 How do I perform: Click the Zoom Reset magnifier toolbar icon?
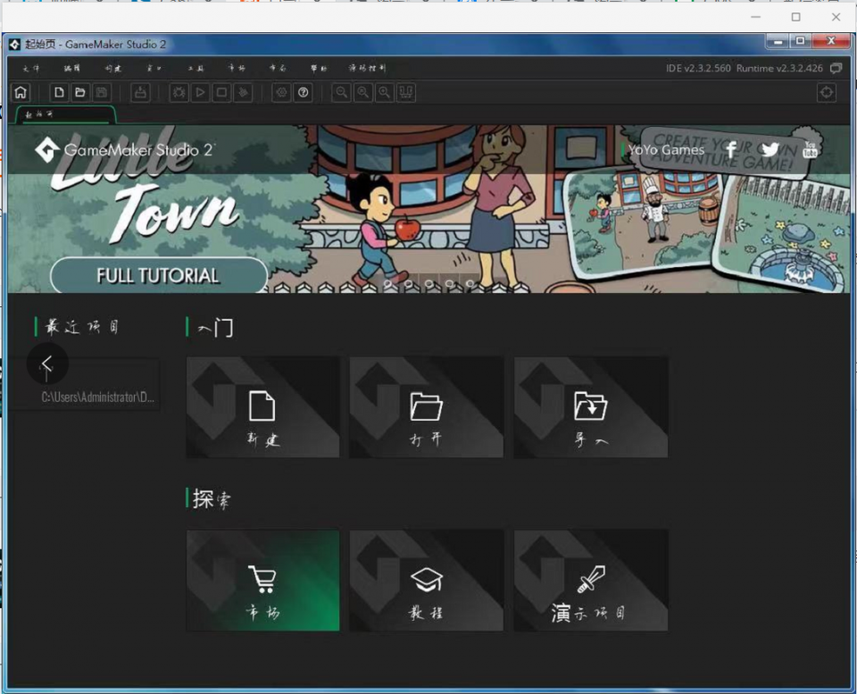point(363,92)
